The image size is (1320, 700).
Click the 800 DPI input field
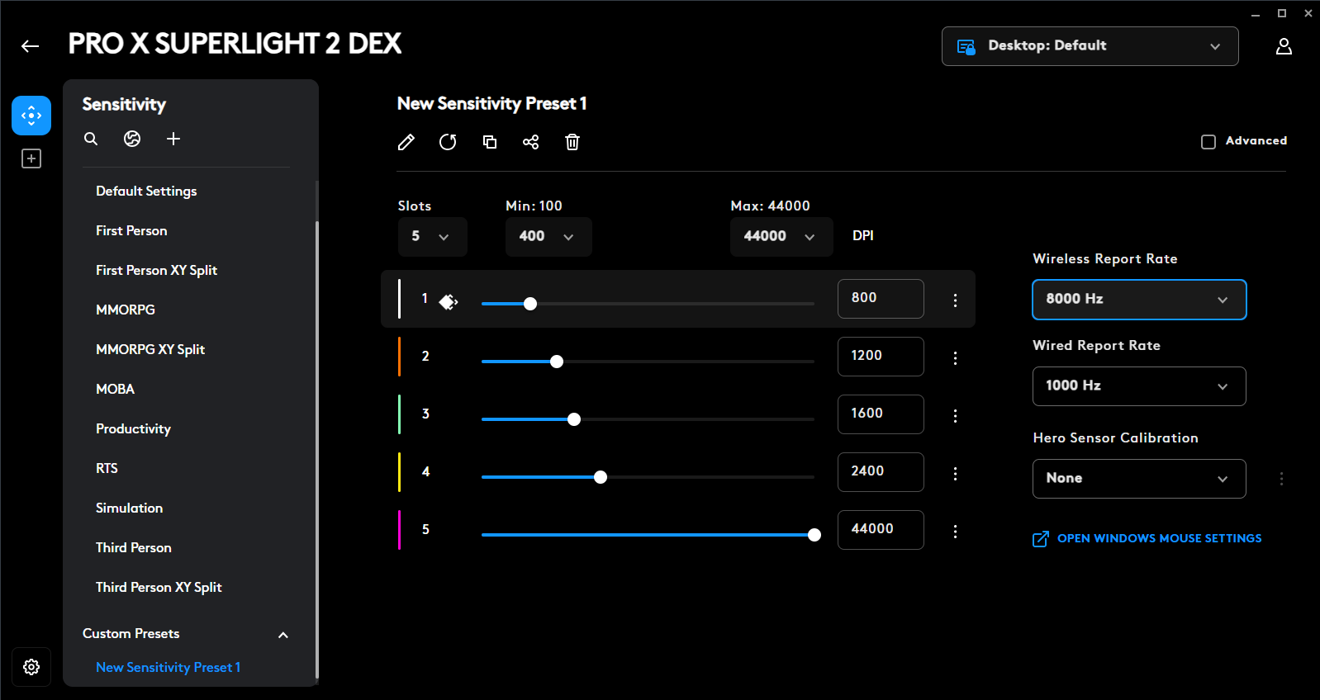pos(881,299)
